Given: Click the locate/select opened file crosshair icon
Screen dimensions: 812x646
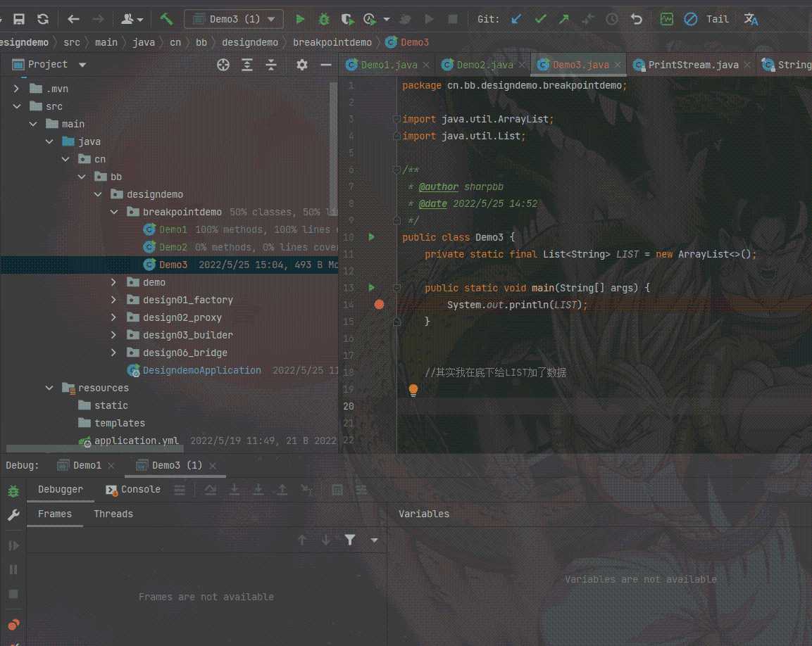Looking at the screenshot, I should tap(223, 65).
